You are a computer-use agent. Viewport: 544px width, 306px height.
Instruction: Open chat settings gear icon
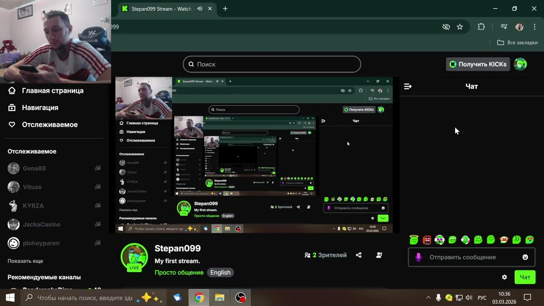point(504,277)
